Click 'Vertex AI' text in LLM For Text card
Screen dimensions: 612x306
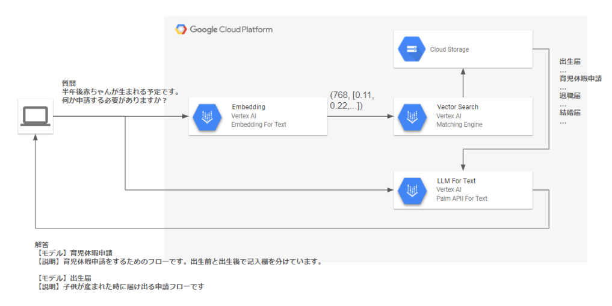pyautogui.click(x=449, y=189)
